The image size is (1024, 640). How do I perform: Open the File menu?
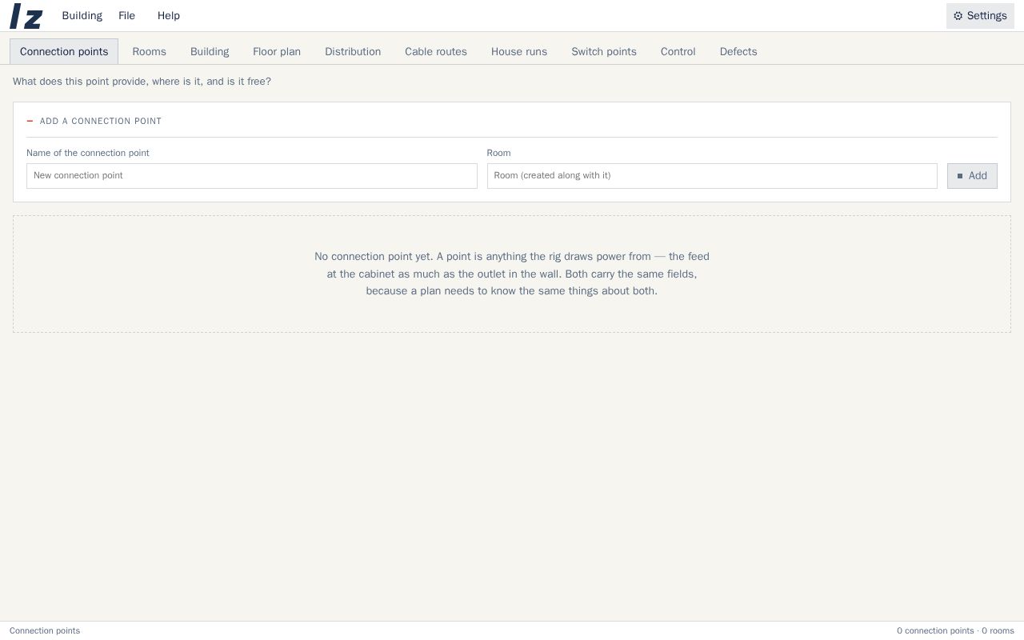[x=126, y=16]
